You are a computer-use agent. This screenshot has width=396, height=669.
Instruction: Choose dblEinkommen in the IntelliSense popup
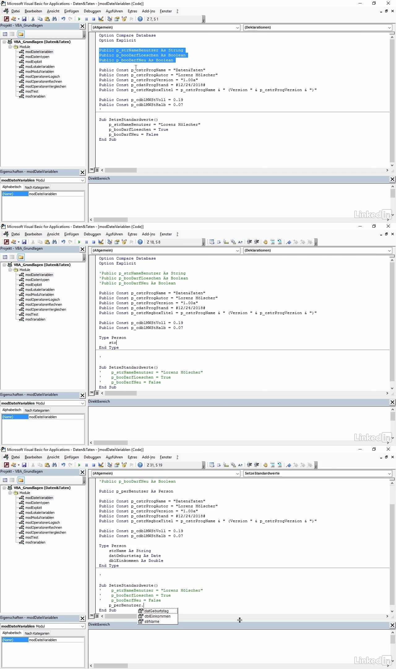[157, 616]
